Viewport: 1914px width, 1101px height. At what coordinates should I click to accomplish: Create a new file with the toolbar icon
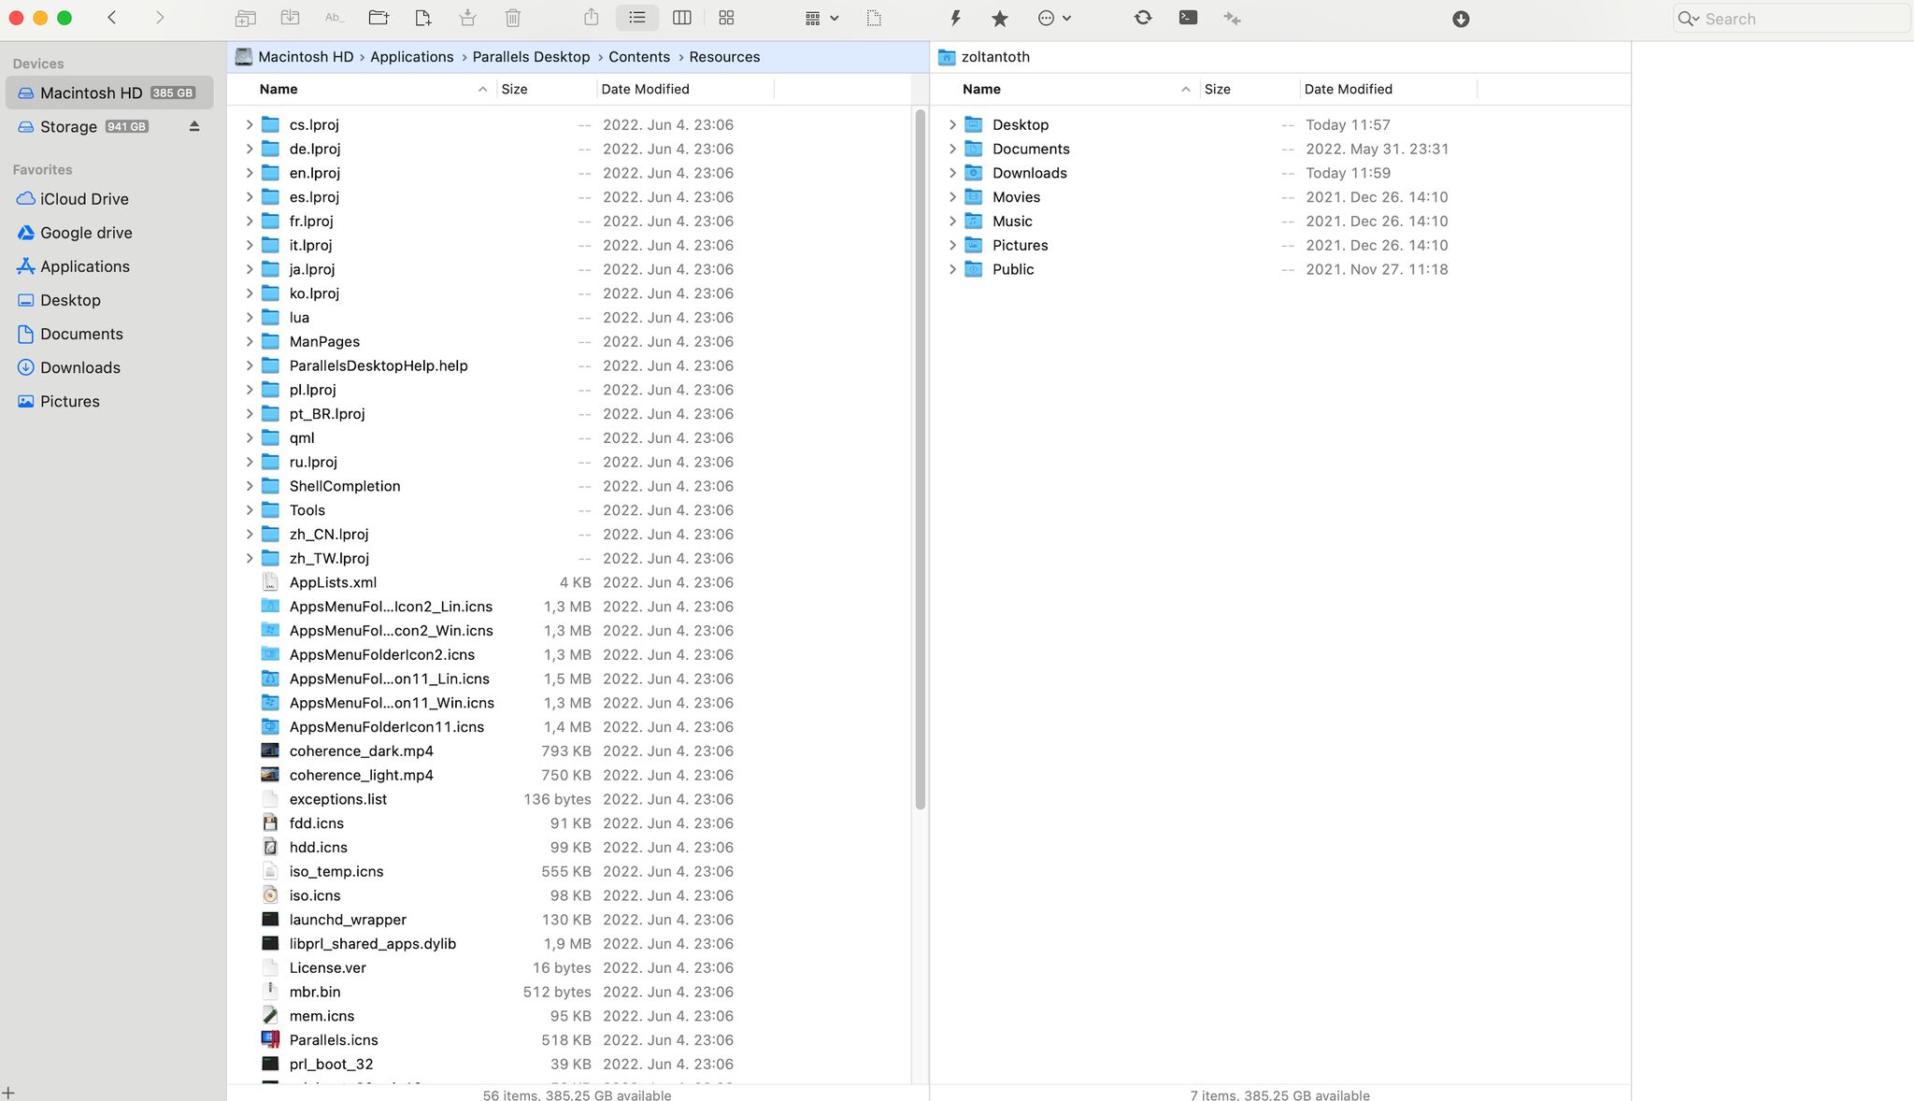click(x=423, y=18)
